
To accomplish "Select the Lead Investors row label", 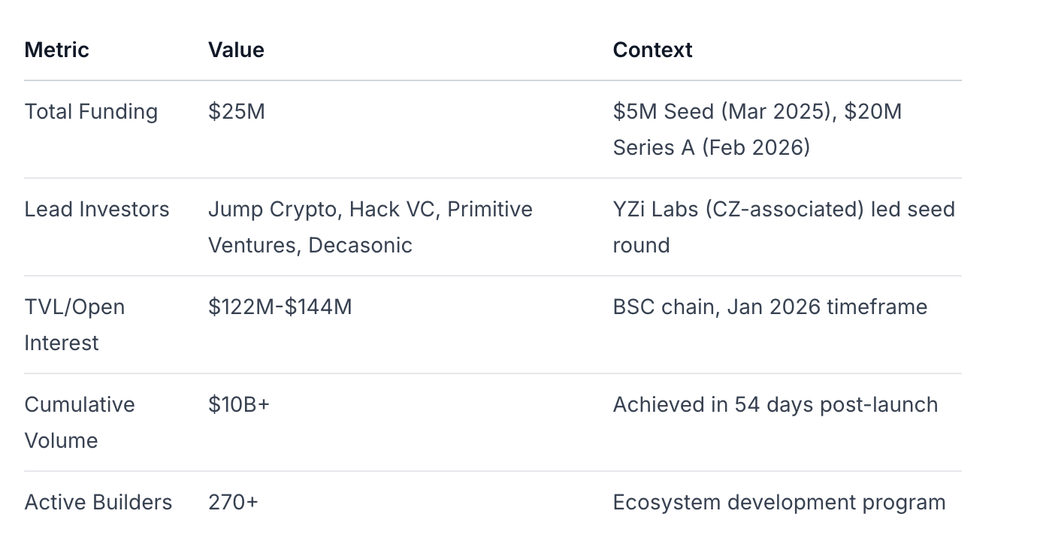I will 97,210.
